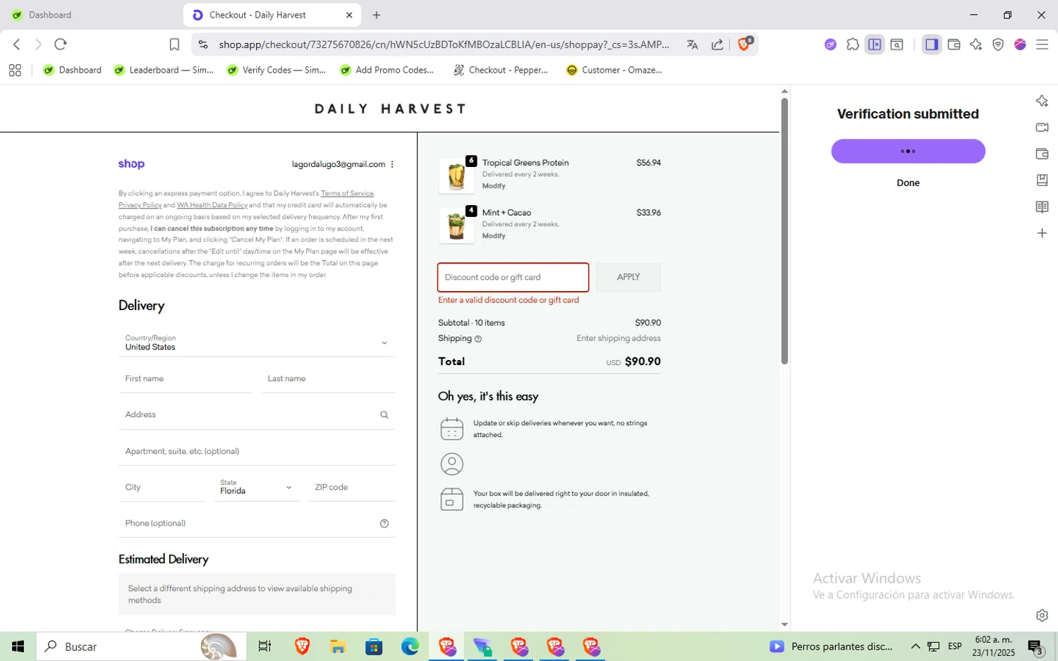Open the VPN shield icon
Viewport: 1058px width, 661px height.
coord(998,44)
